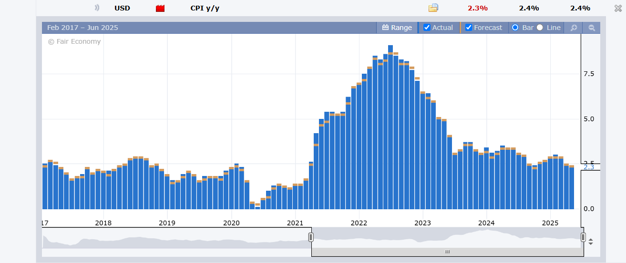Click left handle of range navigator

tap(311, 237)
